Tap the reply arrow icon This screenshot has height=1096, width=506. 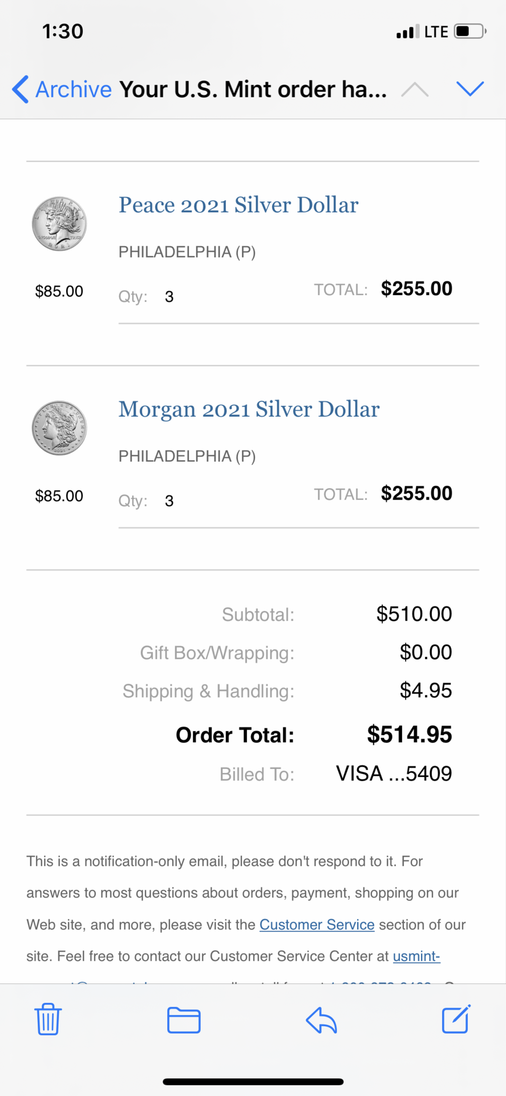321,1020
